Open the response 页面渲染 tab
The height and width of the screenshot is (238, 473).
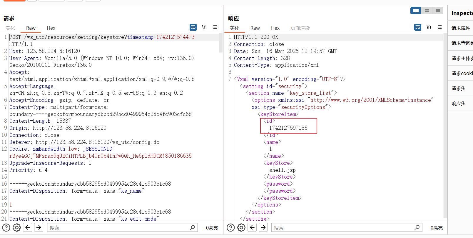click(x=300, y=28)
